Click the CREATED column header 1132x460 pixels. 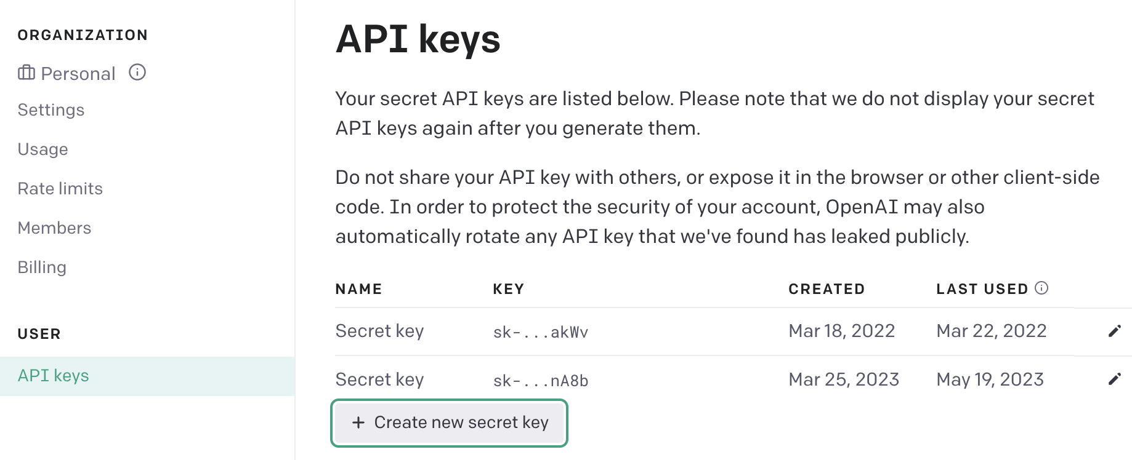point(827,288)
